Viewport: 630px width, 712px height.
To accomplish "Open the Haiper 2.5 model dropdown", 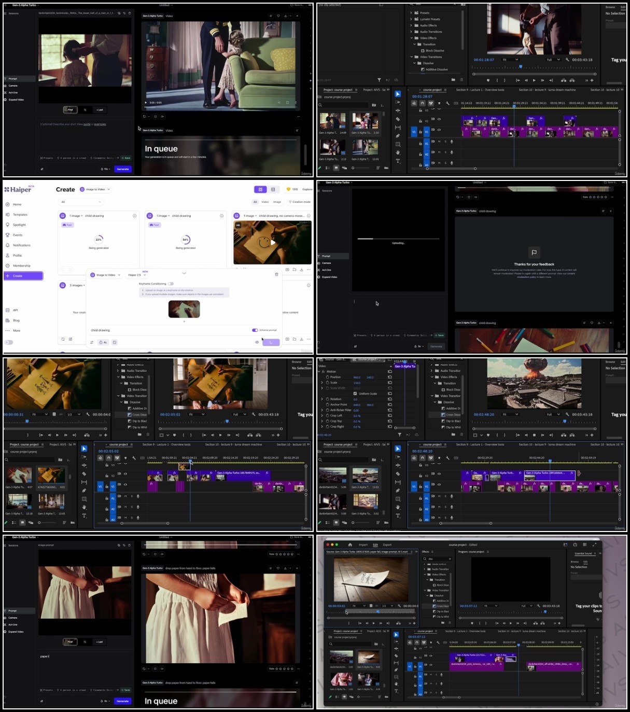I will 136,275.
